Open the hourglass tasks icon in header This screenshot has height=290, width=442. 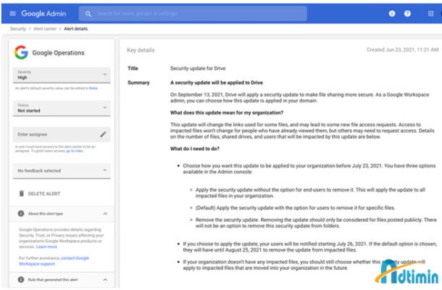pos(392,14)
